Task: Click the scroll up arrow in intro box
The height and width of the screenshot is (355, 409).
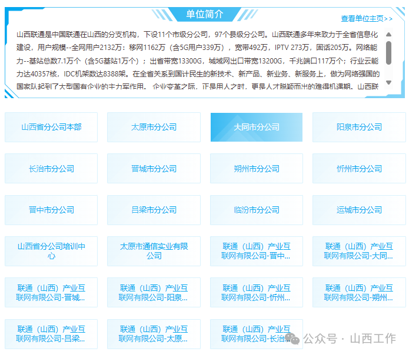Action: click(388, 34)
